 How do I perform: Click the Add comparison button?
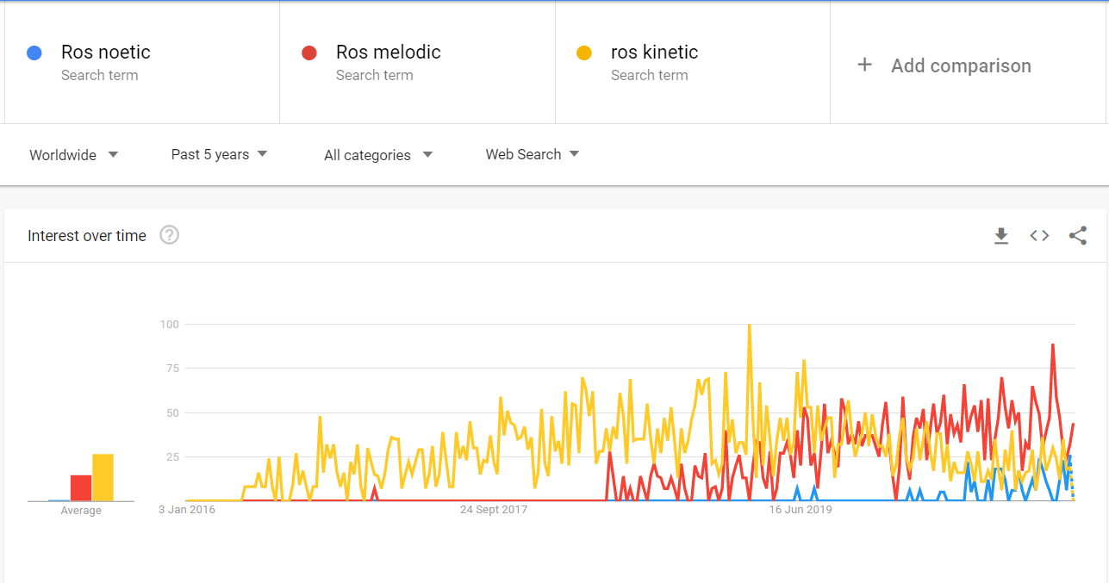coord(961,65)
